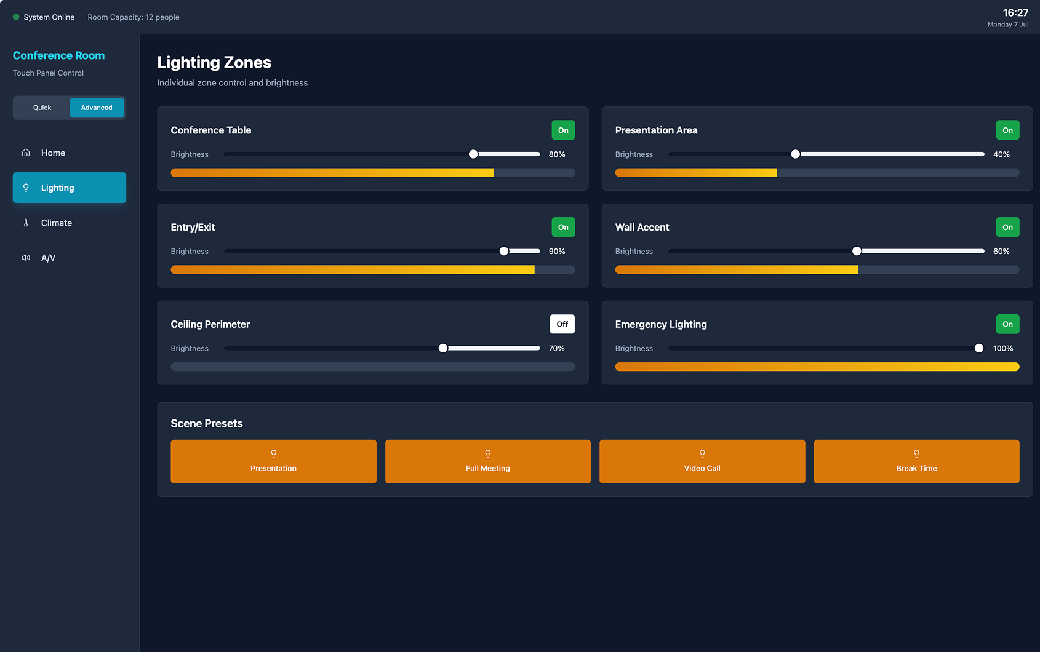Apply the Video Call scene preset

(702, 461)
